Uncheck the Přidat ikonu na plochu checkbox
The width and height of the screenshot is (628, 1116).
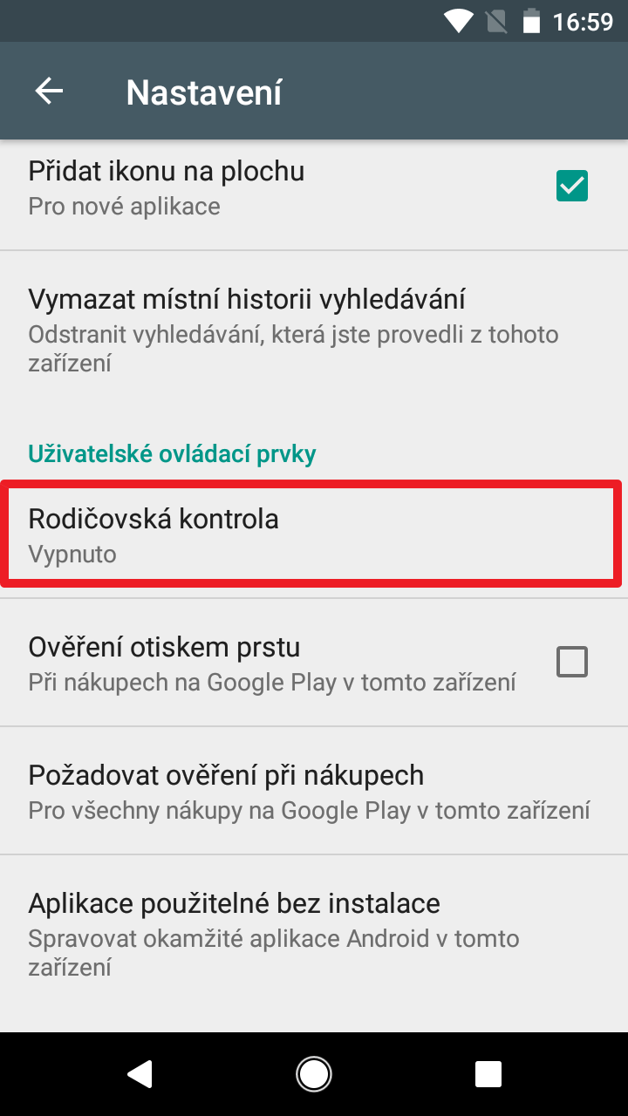[572, 186]
